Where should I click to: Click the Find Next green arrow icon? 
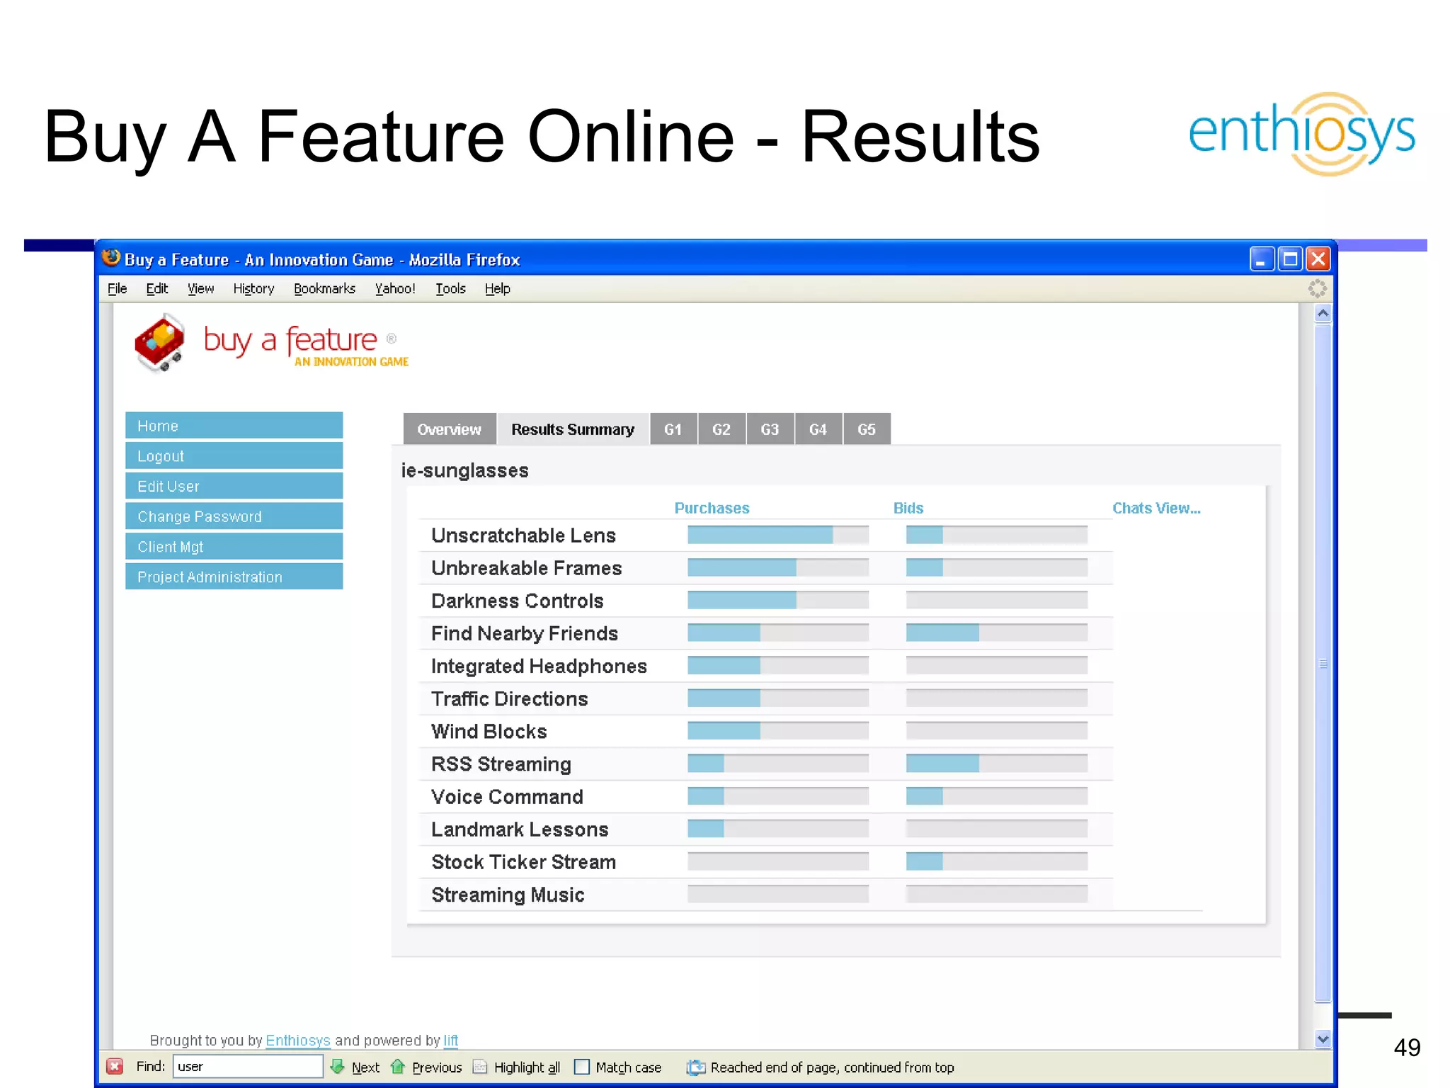coord(338,1066)
